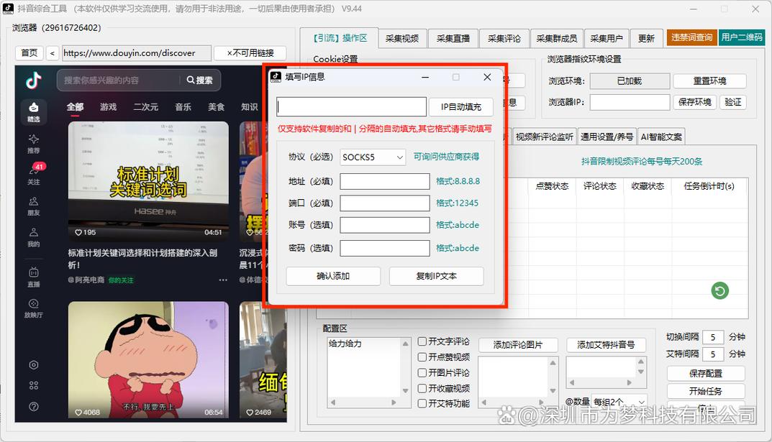
Task: Enable the 开文字评论 checkbox
Action: click(x=422, y=342)
